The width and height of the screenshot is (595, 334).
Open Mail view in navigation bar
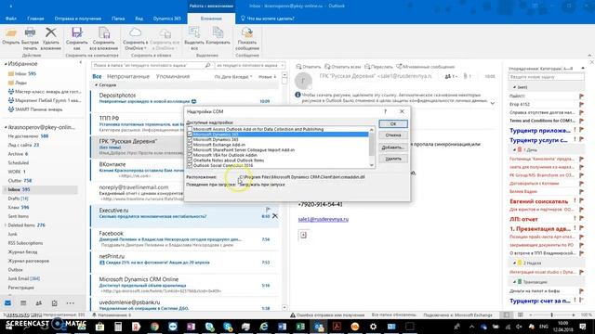pyautogui.click(x=7, y=303)
